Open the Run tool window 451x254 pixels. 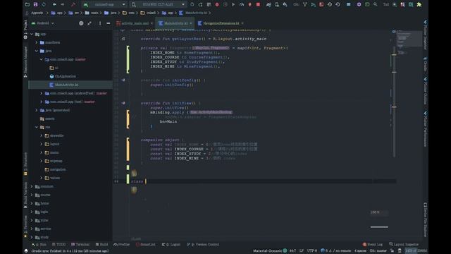(39, 244)
